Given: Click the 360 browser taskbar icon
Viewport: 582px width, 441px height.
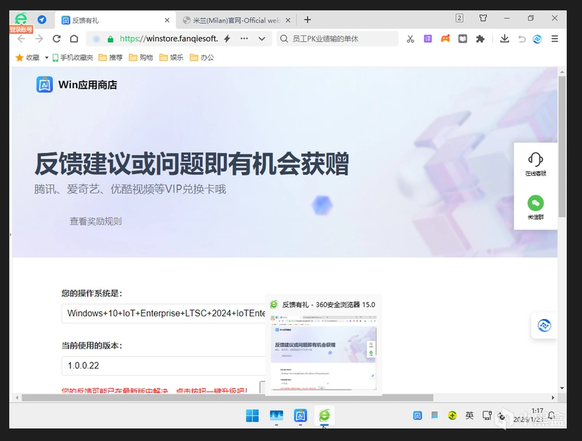Looking at the screenshot, I should point(324,416).
